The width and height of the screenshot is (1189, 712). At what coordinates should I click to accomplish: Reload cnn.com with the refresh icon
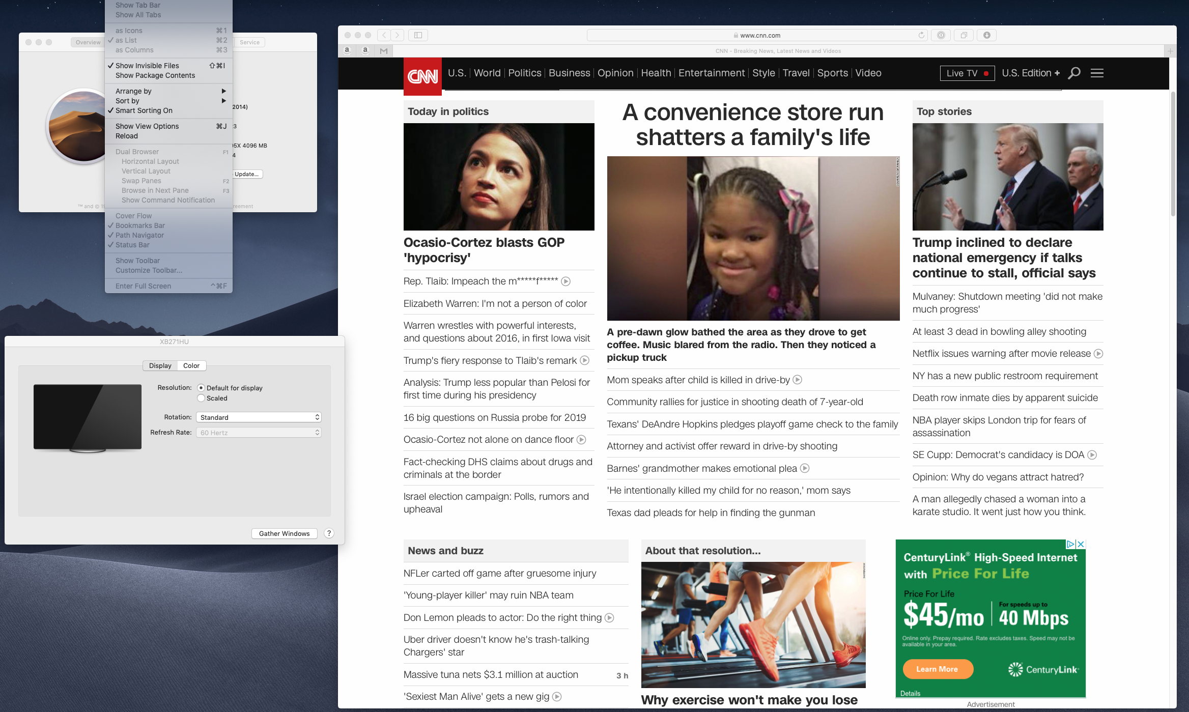coord(921,35)
